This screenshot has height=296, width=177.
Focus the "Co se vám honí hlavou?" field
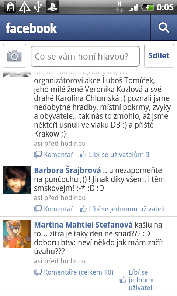85,56
